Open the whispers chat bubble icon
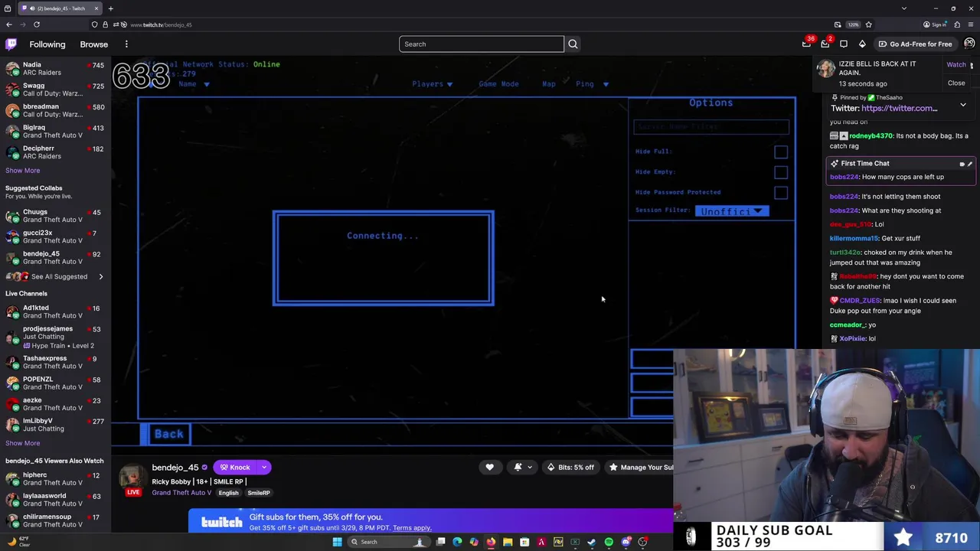The height and width of the screenshot is (551, 980). point(844,44)
